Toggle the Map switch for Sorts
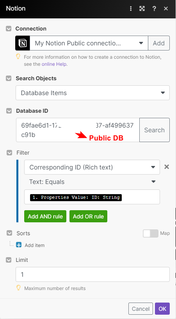Image resolution: width=176 pixels, height=319 pixels. (x=151, y=233)
